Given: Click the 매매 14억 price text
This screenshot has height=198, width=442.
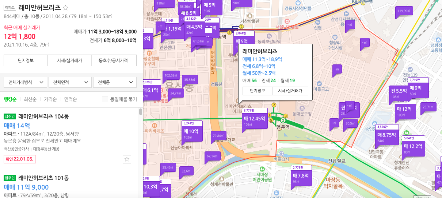Looking at the screenshot, I should [17, 126].
